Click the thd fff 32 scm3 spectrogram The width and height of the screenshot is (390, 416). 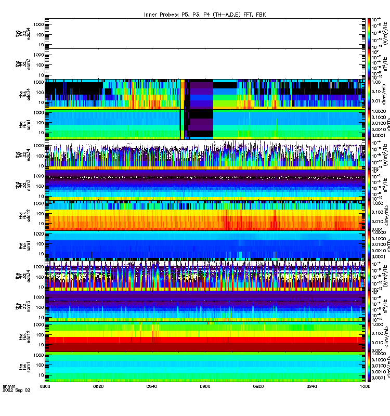205,185
